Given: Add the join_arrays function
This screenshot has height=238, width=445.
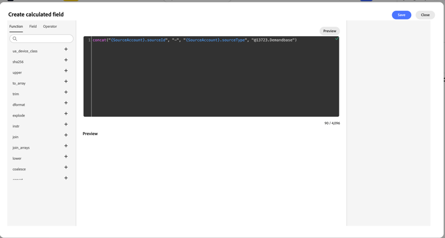Looking at the screenshot, I should click(66, 146).
